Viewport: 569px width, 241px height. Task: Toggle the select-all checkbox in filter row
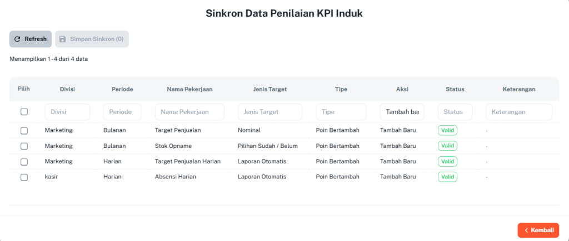tap(24, 112)
